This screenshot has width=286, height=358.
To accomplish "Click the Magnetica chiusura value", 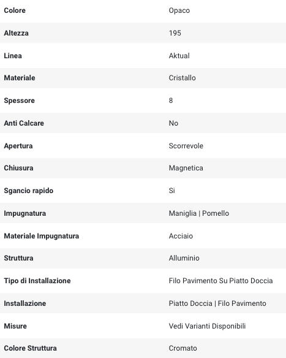I will pos(186,168).
